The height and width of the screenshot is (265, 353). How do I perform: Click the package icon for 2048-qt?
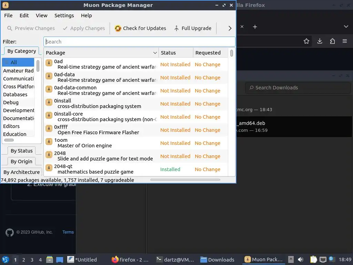click(x=49, y=167)
